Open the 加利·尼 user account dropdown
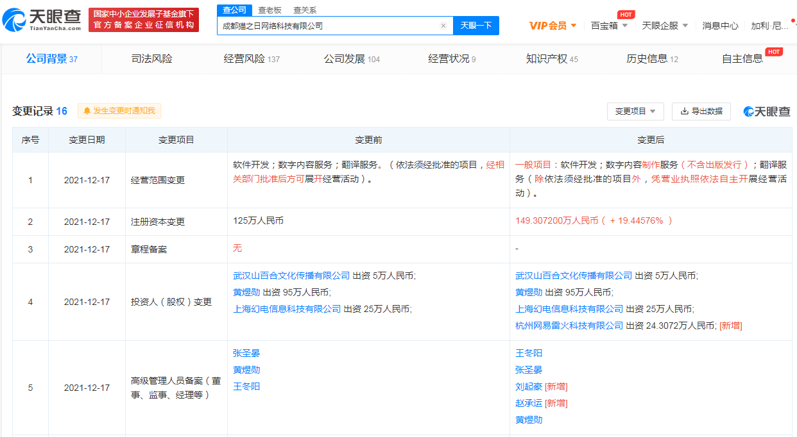Viewport: 797px width, 437px height. point(773,26)
